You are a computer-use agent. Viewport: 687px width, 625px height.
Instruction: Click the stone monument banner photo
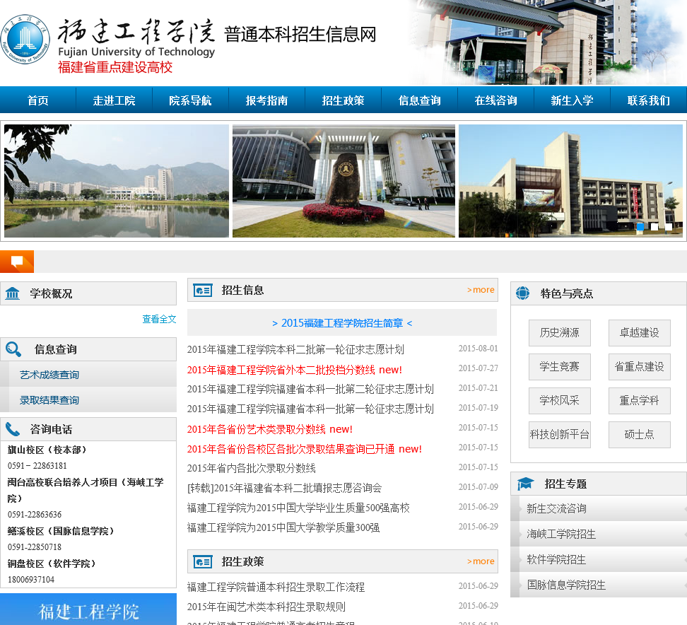(343, 181)
